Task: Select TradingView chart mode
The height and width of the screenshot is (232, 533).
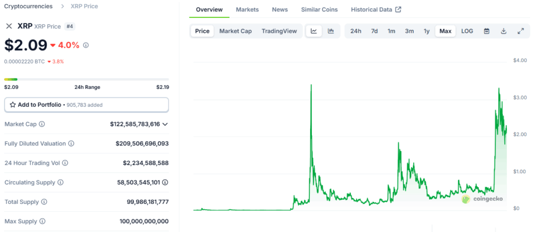Action: tap(280, 31)
